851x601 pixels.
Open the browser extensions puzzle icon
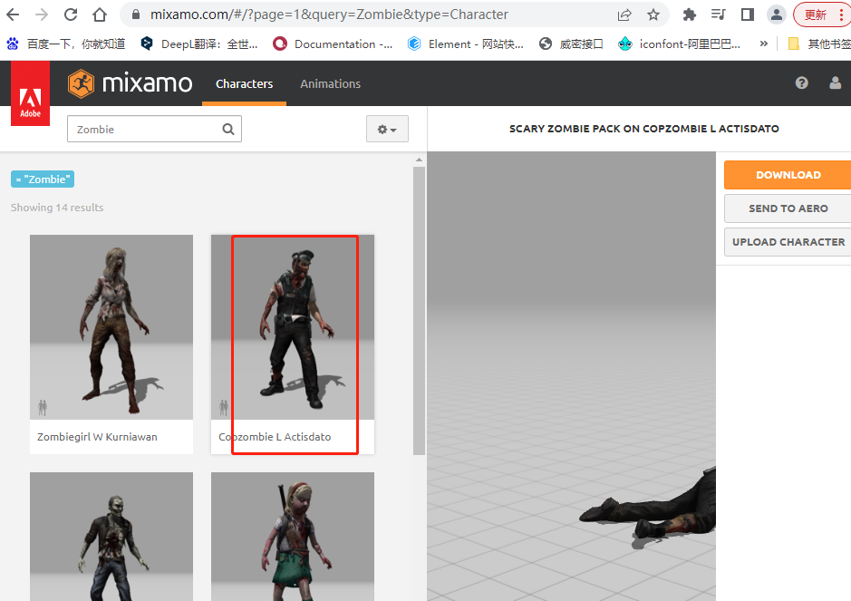point(690,15)
